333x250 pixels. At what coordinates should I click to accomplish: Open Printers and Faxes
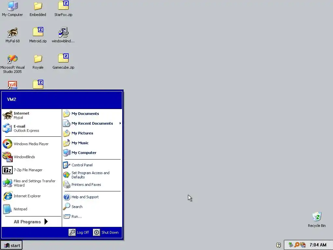[x=92, y=185]
